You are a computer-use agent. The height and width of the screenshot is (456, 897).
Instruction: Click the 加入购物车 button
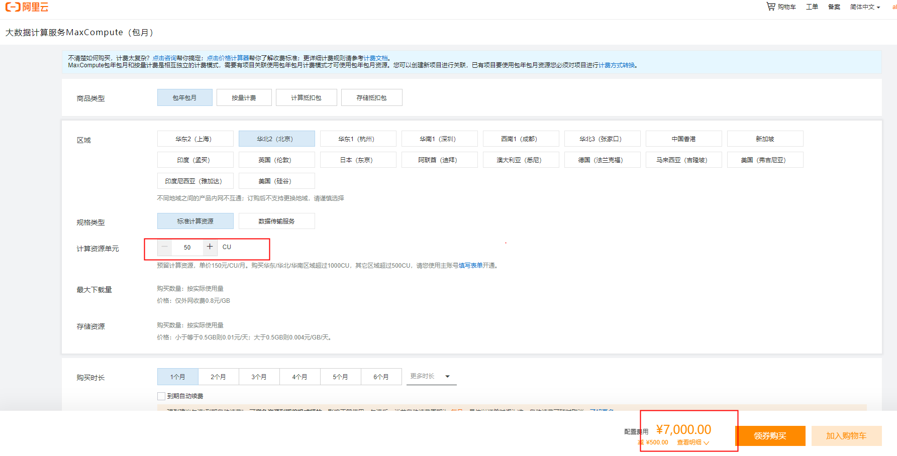(x=847, y=436)
